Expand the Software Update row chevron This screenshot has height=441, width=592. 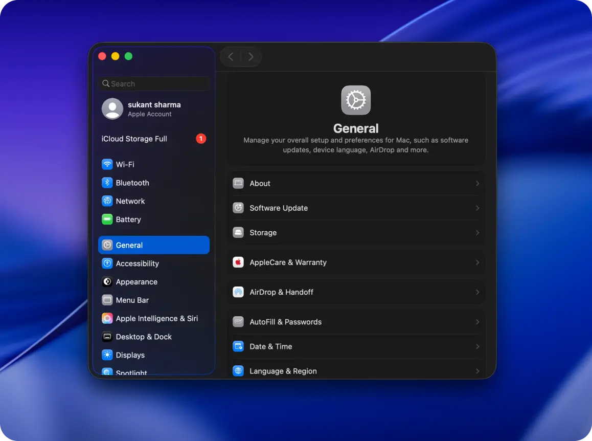pos(477,208)
